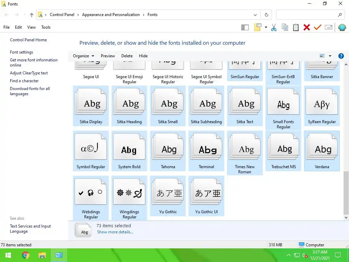This screenshot has height=262, width=349.
Task: Click the font list scrollbar up arrow
Action: tap(346, 64)
